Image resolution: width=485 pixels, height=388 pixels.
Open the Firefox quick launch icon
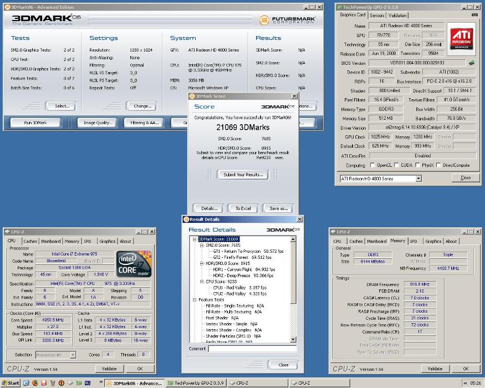pyautogui.click(x=35, y=383)
